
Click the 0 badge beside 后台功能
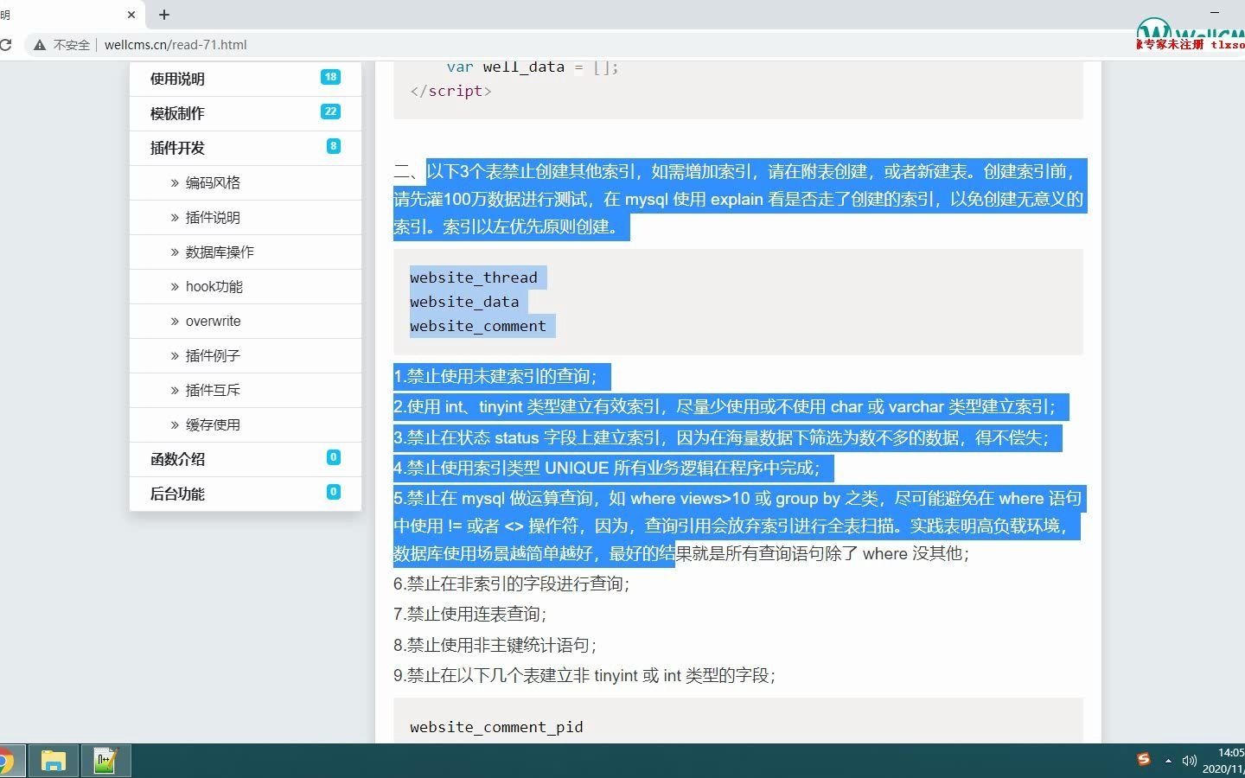pyautogui.click(x=334, y=492)
